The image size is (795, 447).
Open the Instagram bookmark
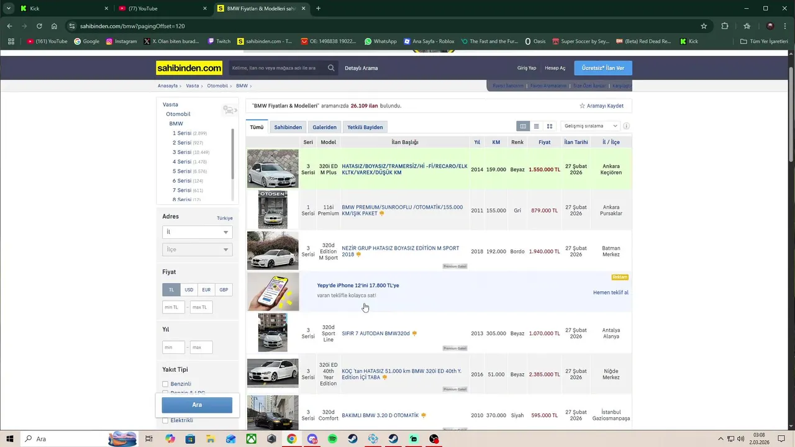(121, 42)
